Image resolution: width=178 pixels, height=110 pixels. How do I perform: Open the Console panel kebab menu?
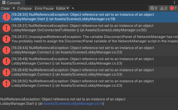pos(174,2)
